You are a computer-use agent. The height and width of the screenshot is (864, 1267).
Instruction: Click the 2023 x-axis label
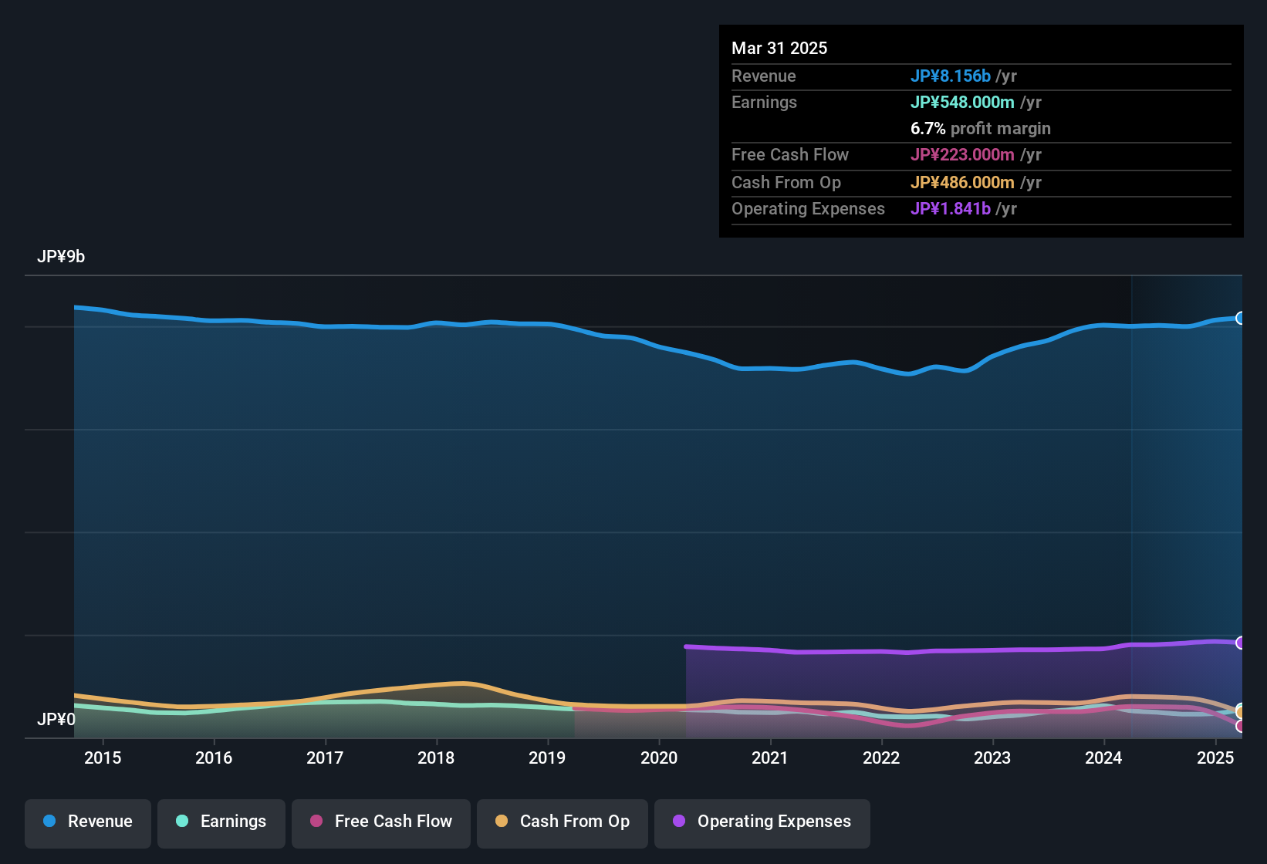click(992, 758)
